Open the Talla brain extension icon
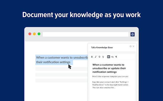The image size is (163, 101). (x=132, y=34)
